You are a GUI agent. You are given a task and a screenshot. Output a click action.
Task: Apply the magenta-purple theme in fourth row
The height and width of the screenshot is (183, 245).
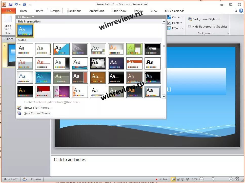tap(62, 92)
